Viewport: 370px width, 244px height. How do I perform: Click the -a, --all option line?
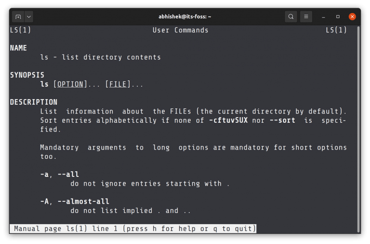click(59, 175)
